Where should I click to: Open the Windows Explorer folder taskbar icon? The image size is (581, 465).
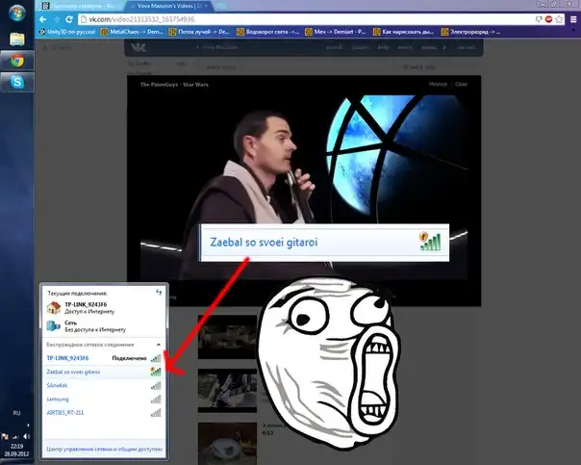pos(16,39)
